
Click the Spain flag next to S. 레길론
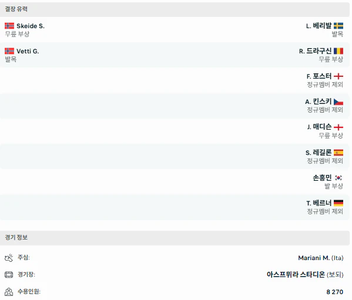coord(338,153)
